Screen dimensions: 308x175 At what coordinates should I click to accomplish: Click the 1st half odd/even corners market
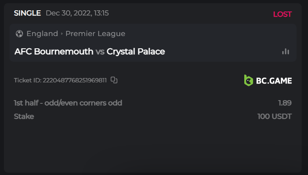click(x=68, y=103)
